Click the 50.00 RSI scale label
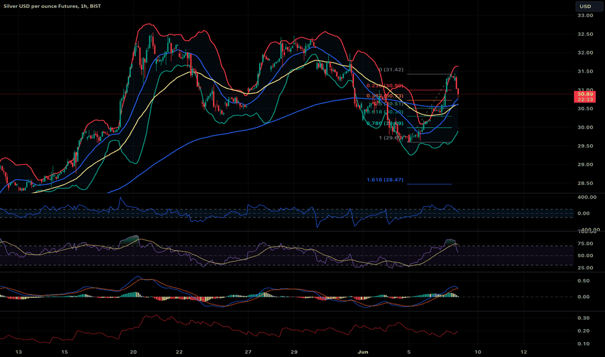This screenshot has width=605, height=357. coord(586,256)
